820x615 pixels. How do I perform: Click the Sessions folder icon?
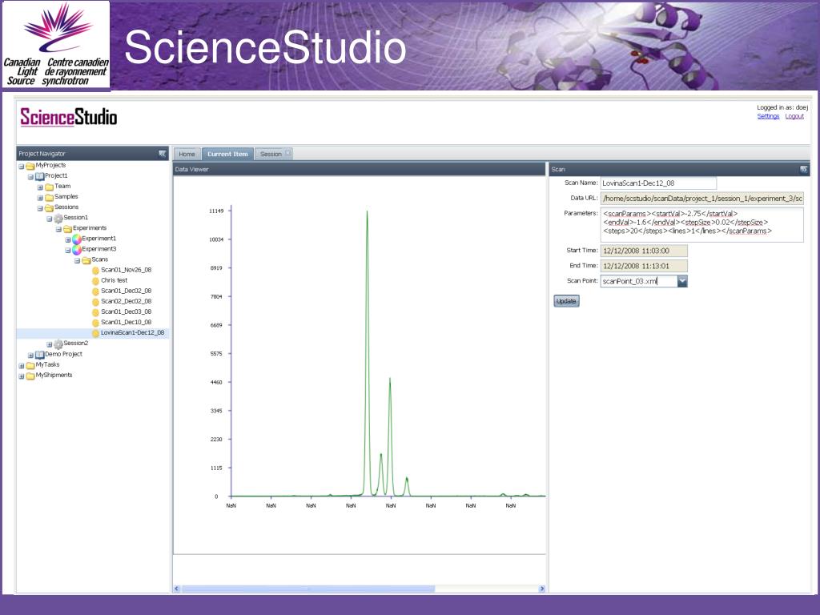[49, 207]
